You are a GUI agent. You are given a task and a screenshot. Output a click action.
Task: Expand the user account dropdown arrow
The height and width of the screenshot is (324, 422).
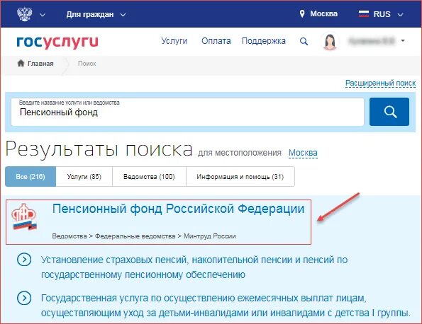point(403,41)
